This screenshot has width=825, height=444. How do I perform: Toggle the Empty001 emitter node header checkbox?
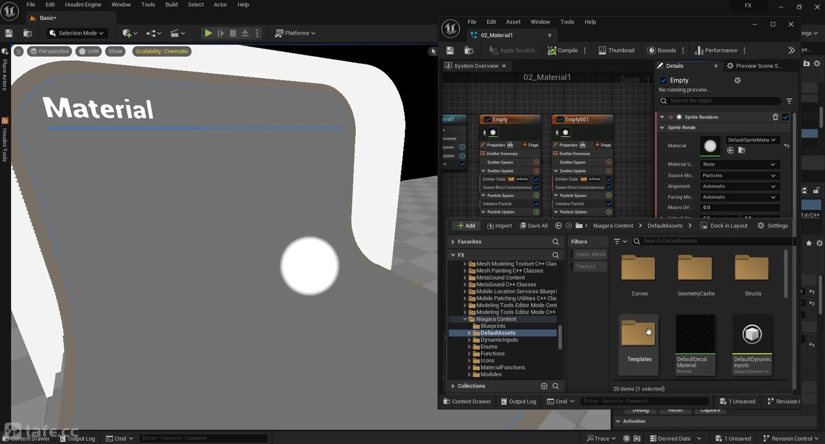[560, 120]
